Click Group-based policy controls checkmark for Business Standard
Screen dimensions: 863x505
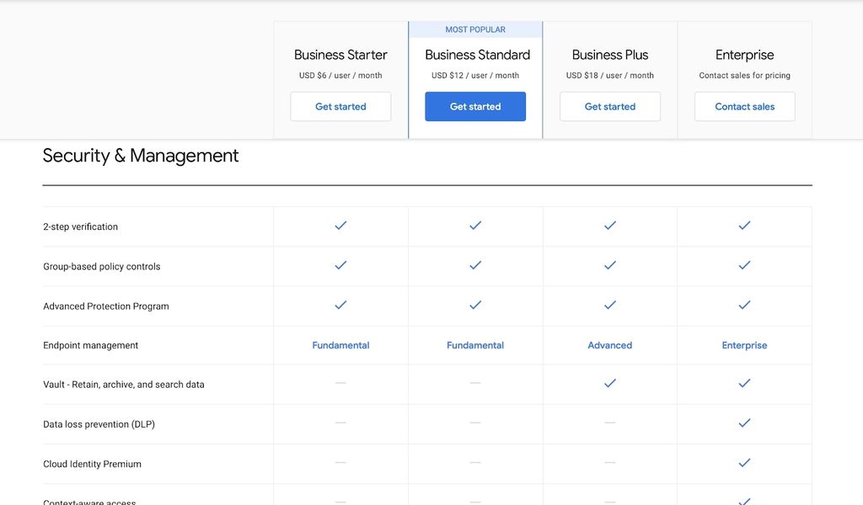475,265
